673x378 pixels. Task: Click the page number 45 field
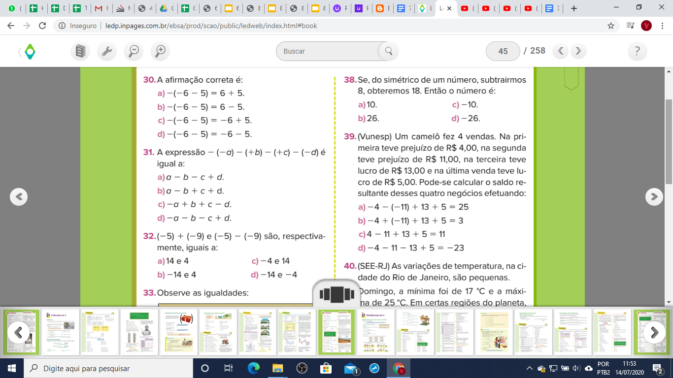[503, 51]
